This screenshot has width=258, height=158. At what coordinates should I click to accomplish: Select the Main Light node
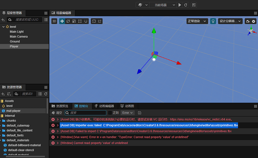click(x=16, y=32)
